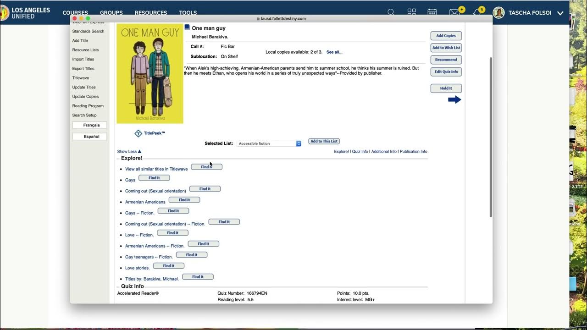This screenshot has width=587, height=330.
Task: Click One Man Guy book cover
Action: point(150,74)
